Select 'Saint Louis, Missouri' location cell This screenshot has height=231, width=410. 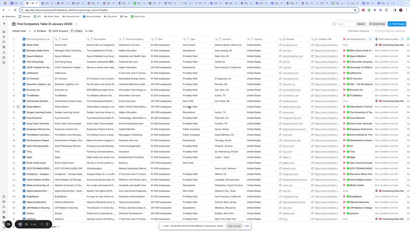229,168
